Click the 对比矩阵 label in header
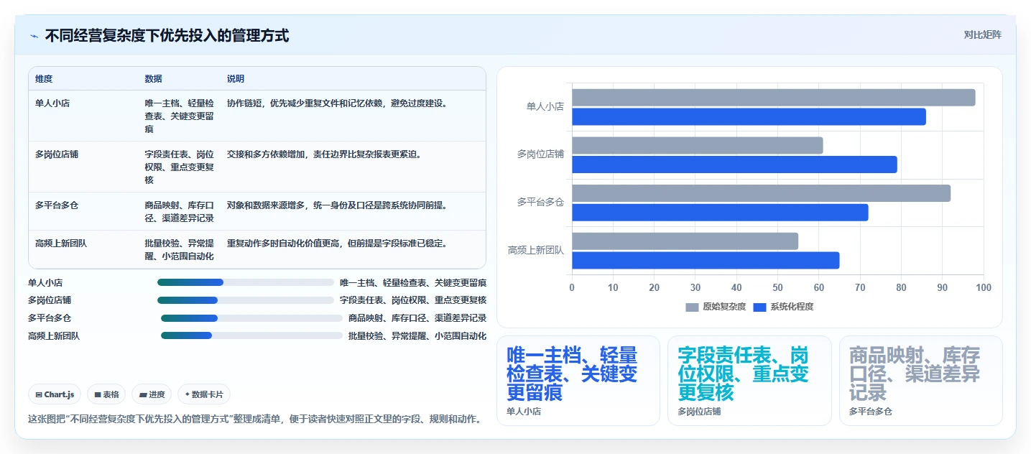 coord(982,34)
